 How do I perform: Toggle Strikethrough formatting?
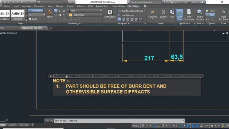(x=64, y=11)
